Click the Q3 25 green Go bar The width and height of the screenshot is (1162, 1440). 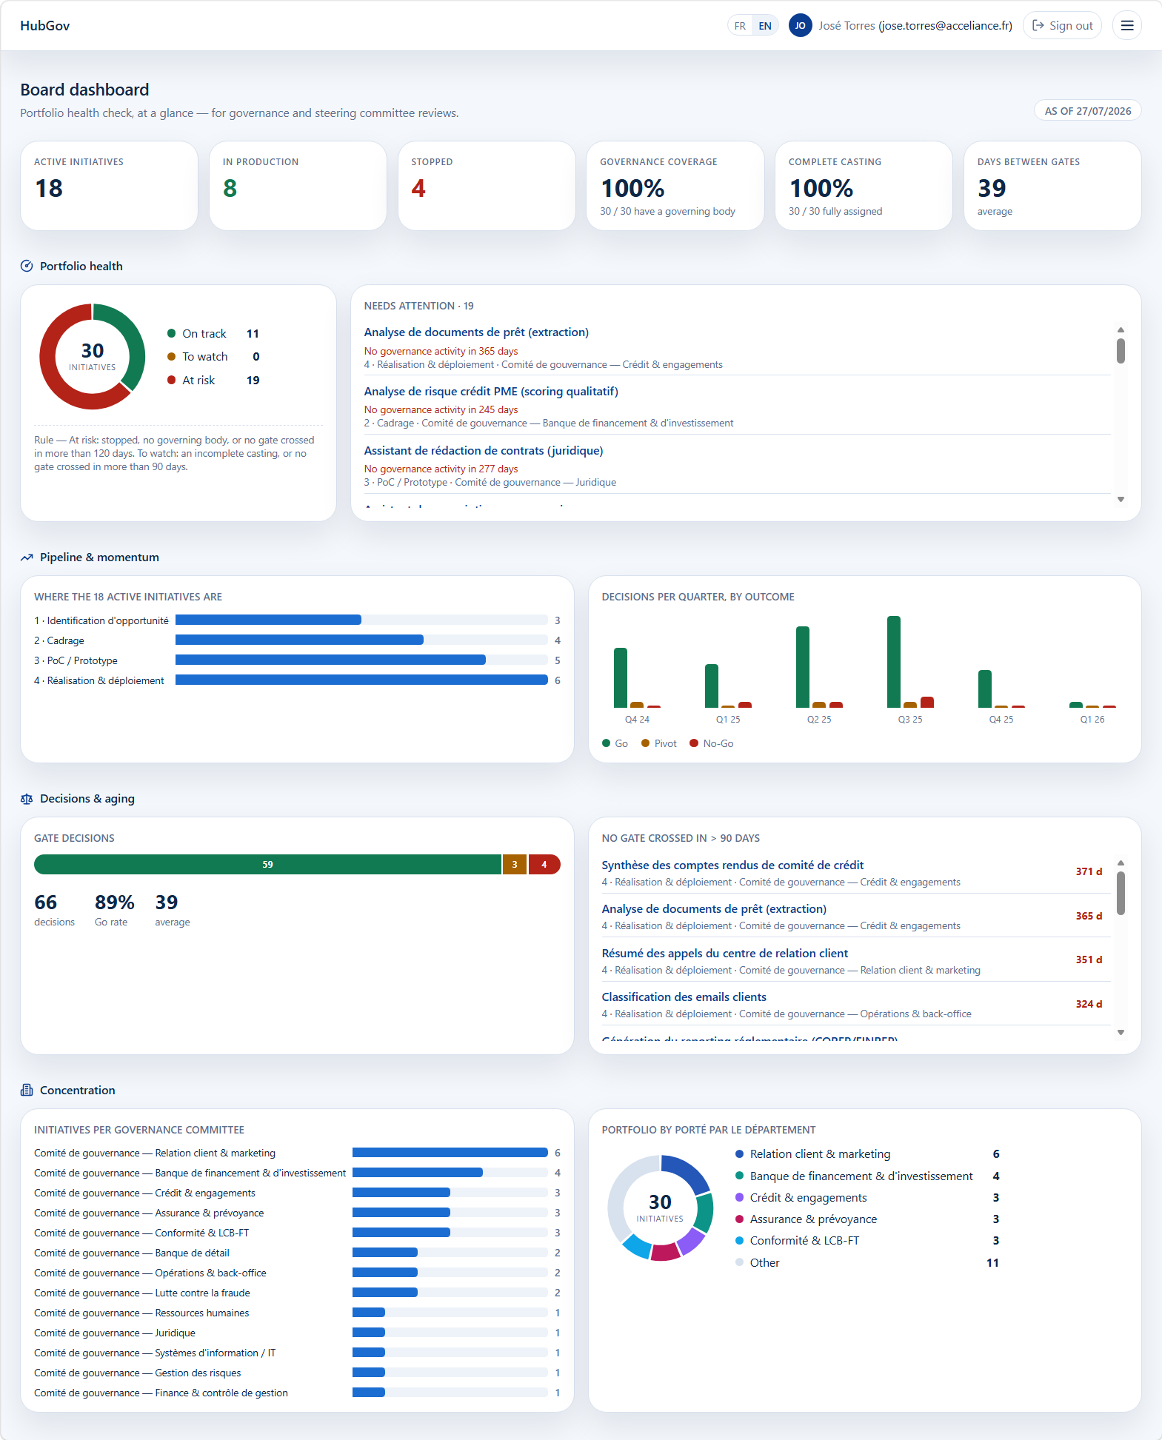click(894, 662)
